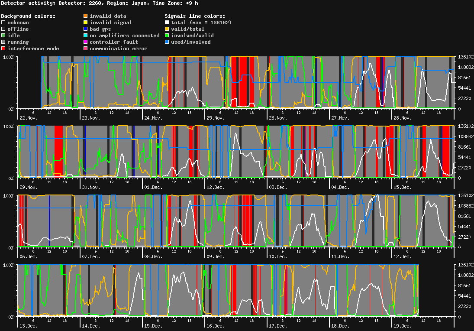474x331 pixels.
Task: Click the white total signals line swatch
Action: (x=167, y=23)
